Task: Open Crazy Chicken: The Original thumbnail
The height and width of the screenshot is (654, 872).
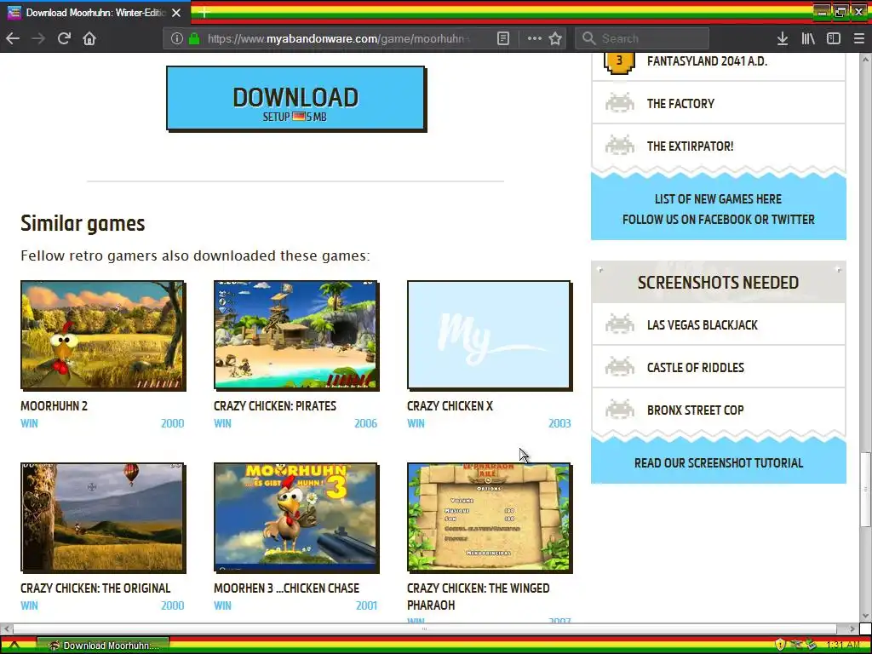Action: (103, 518)
